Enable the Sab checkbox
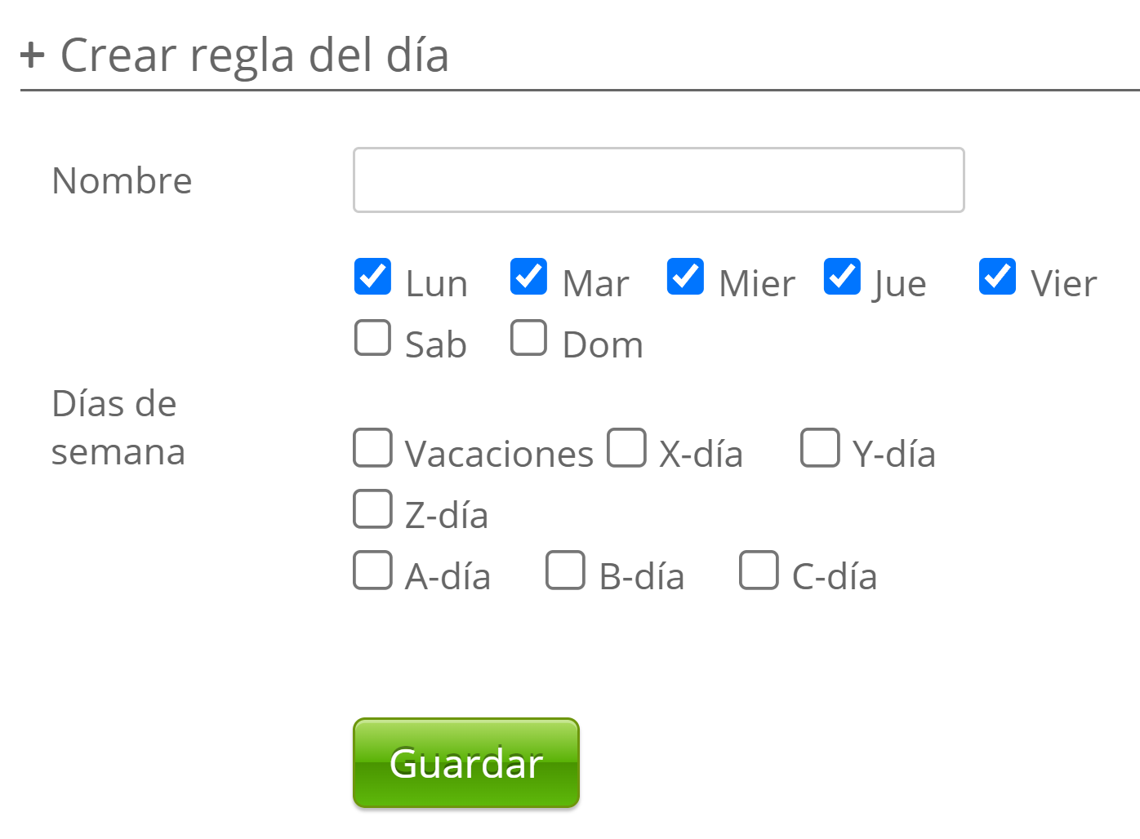The width and height of the screenshot is (1140, 839). point(372,338)
